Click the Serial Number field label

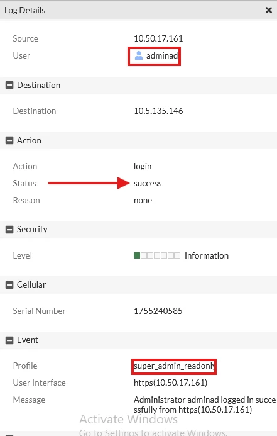[39, 311]
